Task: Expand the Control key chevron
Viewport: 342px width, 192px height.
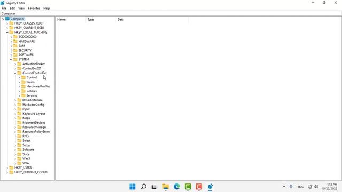Action: (19, 77)
